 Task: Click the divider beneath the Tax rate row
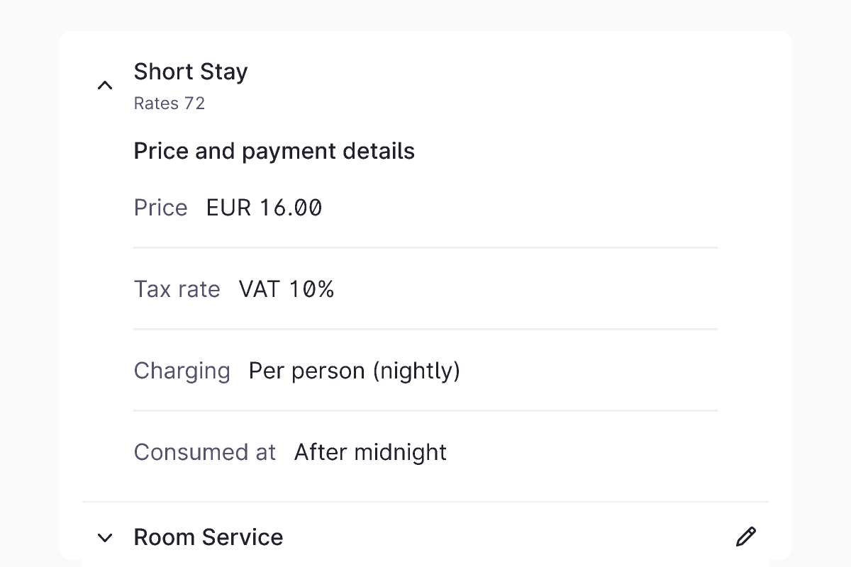[x=425, y=330]
